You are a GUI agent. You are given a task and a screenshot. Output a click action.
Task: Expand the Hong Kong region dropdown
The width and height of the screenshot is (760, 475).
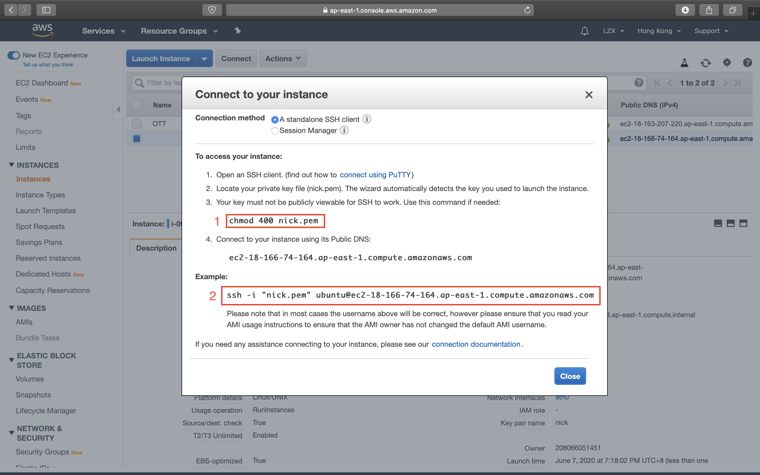(x=659, y=31)
